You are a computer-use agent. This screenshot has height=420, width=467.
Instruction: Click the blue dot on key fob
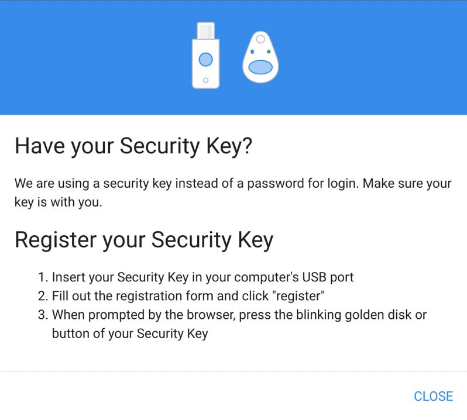click(x=252, y=52)
